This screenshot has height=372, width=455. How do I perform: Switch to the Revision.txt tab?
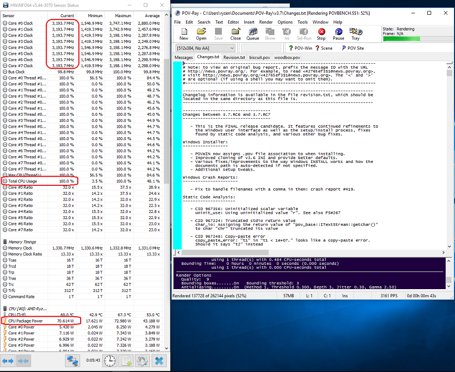234,57
